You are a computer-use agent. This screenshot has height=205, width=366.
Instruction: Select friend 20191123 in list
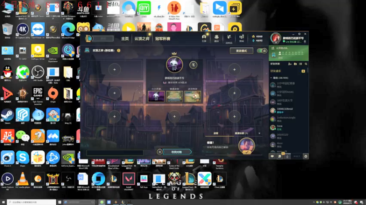coord(288,136)
